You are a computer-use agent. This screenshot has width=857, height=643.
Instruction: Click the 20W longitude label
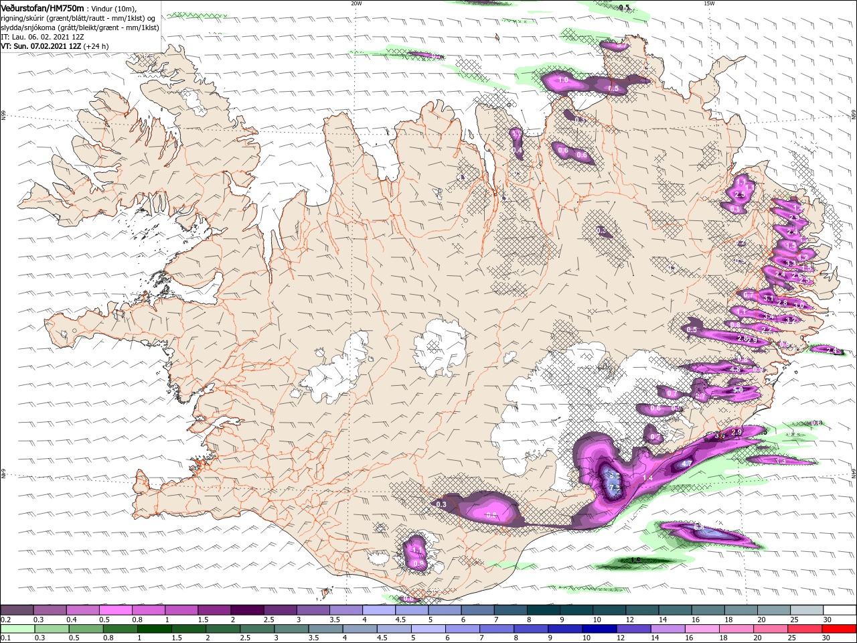tap(356, 3)
